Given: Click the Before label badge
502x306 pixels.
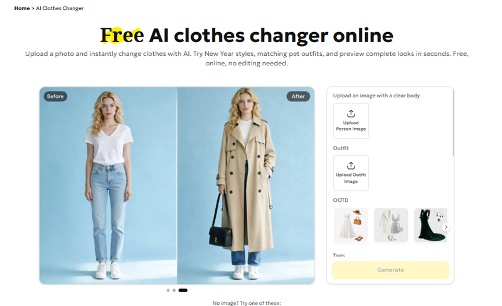Looking at the screenshot, I should [55, 96].
